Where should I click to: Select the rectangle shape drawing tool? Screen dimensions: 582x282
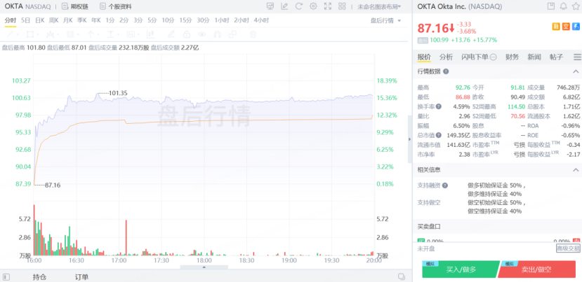pyautogui.click(x=29, y=34)
